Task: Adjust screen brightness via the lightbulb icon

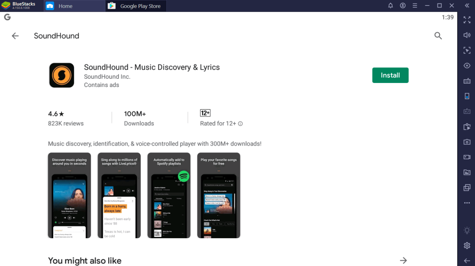Action: coord(467,230)
